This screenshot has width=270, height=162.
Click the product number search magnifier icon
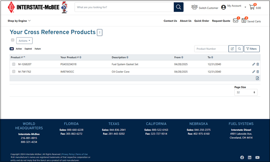(239, 49)
